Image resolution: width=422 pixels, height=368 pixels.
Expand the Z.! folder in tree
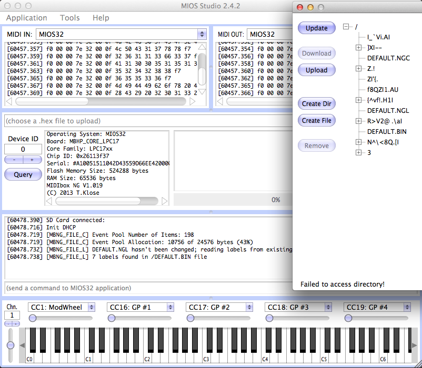(358, 68)
